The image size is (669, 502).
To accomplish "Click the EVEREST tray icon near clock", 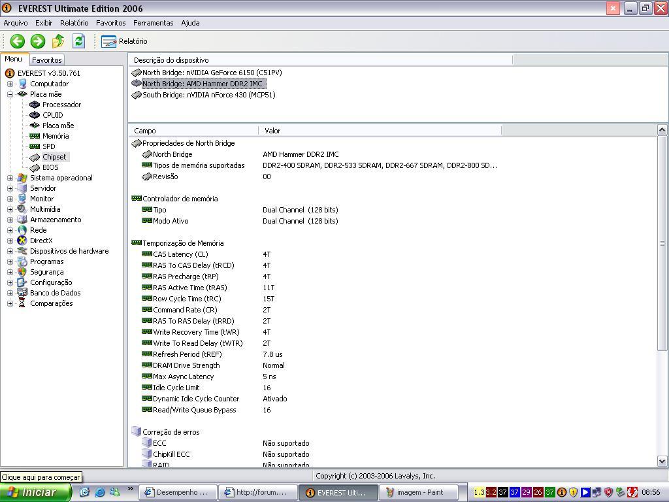I will pyautogui.click(x=561, y=492).
